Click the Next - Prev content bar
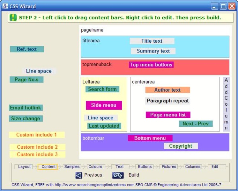The width and height of the screenshot is (238, 191). click(x=196, y=124)
